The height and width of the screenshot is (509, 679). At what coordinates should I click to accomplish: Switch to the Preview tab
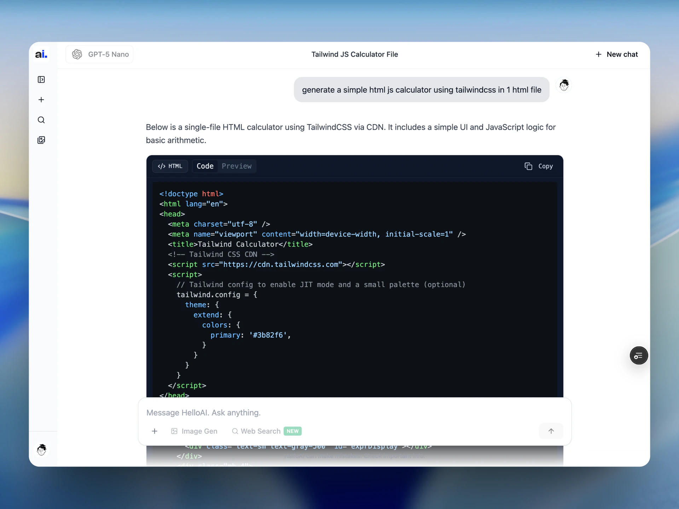click(x=237, y=166)
